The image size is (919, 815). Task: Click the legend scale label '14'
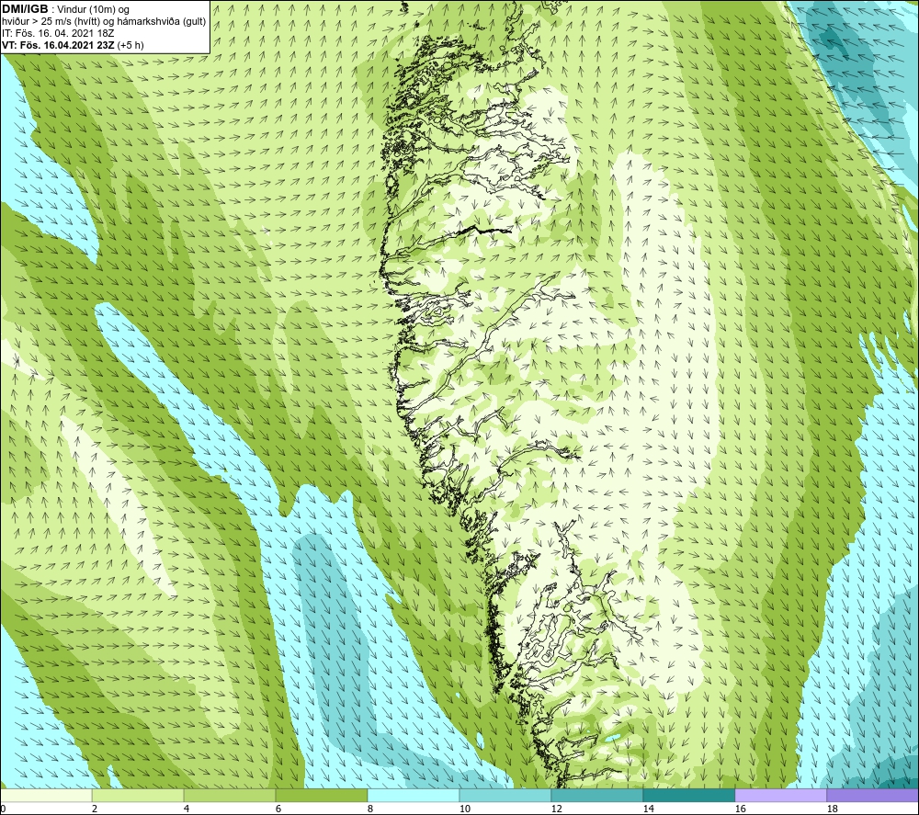[648, 809]
